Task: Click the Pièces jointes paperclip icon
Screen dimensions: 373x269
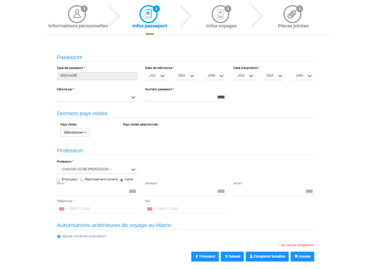Action: (292, 14)
